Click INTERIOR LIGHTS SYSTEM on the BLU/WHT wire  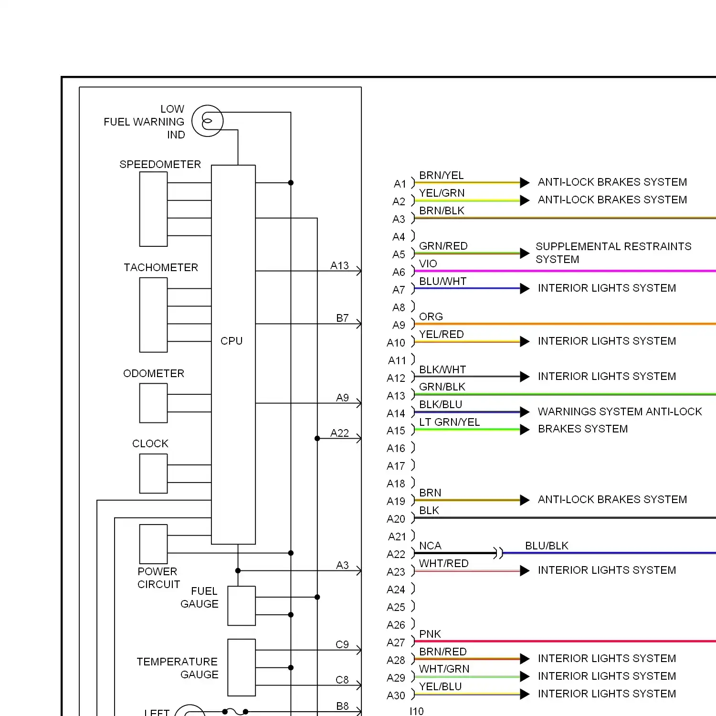(607, 288)
